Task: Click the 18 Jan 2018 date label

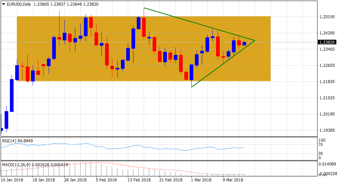Action: (x=44, y=180)
